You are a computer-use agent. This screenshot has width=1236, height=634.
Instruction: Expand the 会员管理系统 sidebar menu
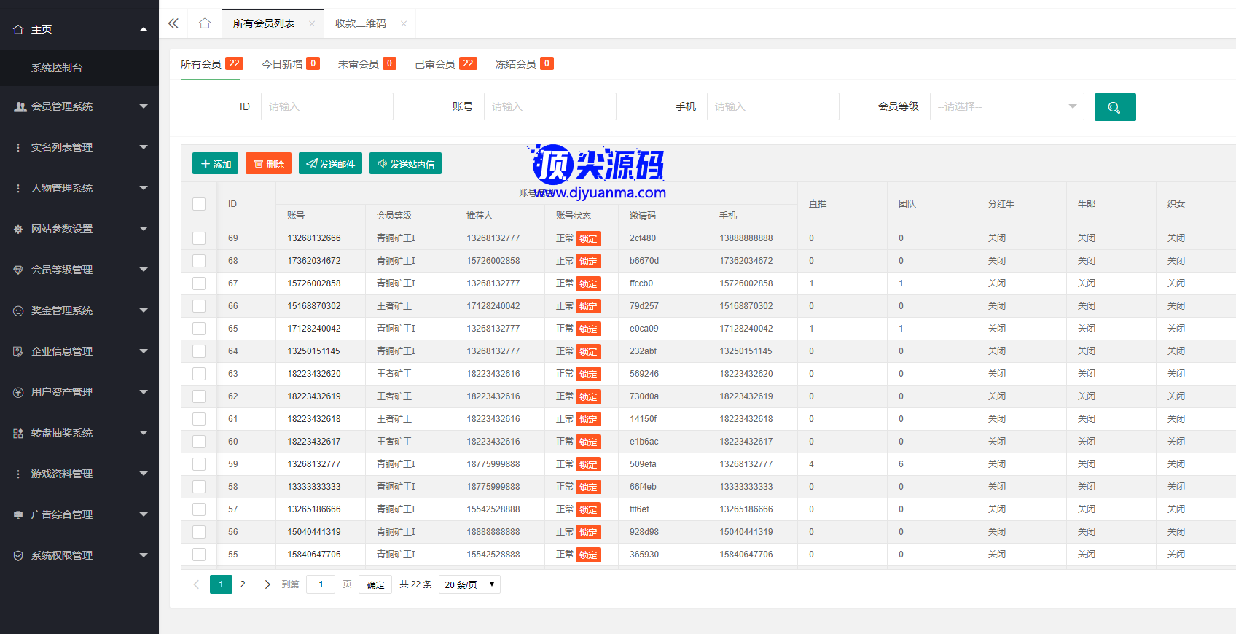tap(79, 106)
